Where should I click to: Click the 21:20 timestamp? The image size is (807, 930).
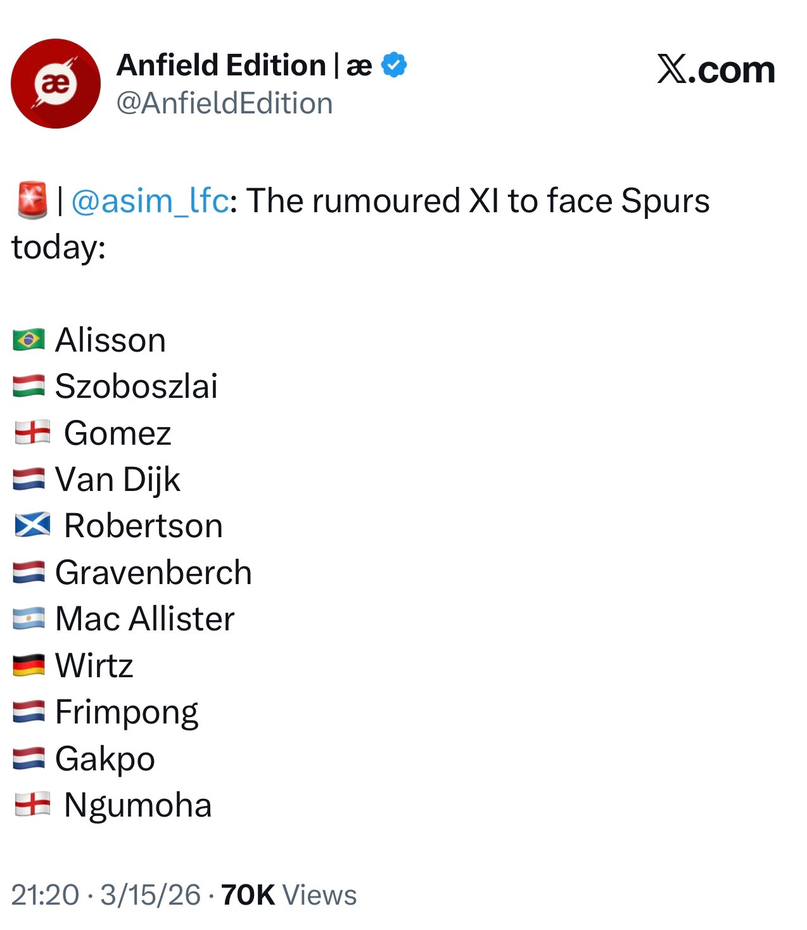45,895
